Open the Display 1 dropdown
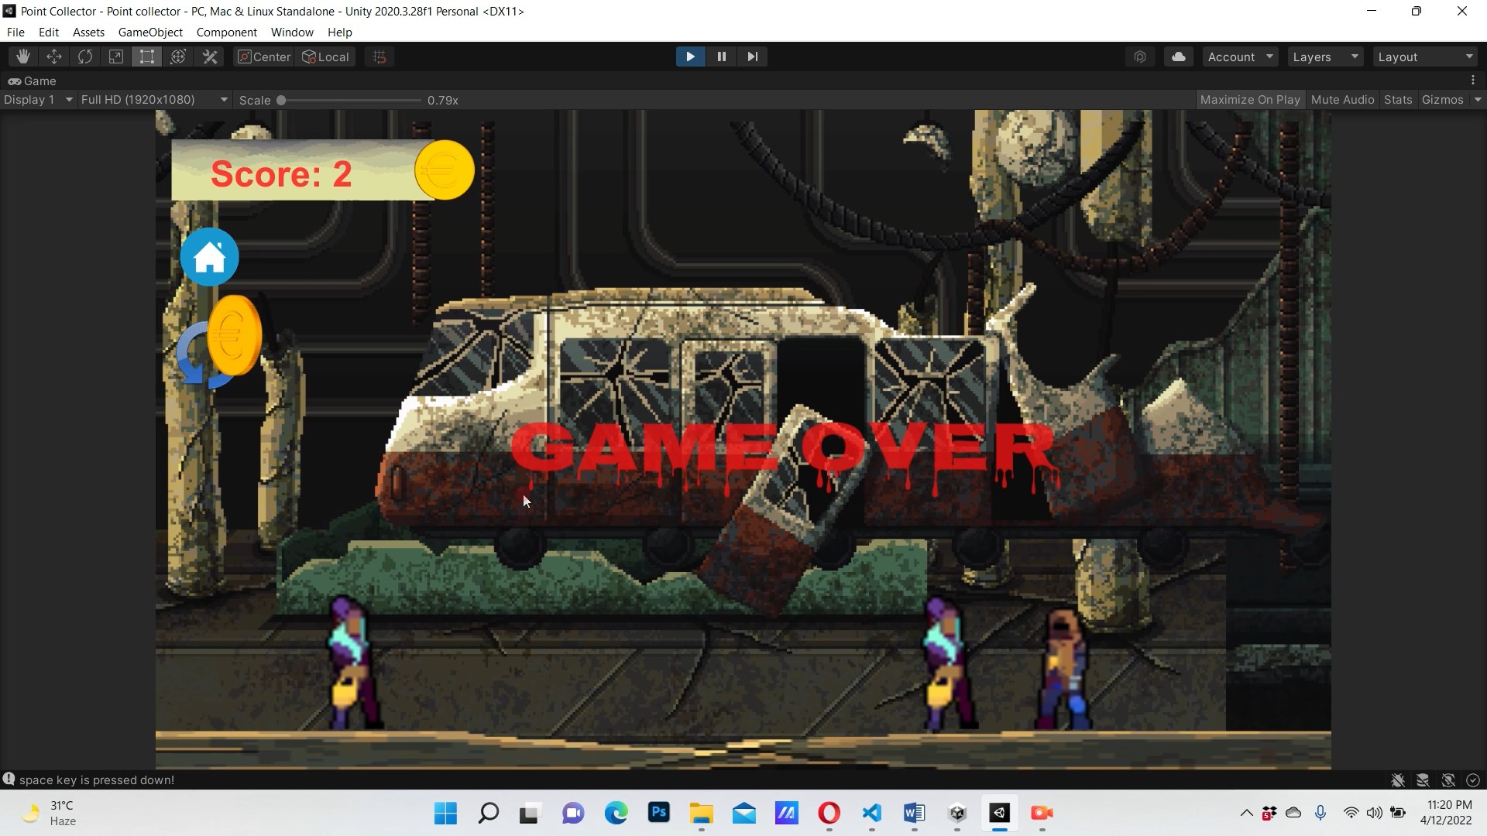 coord(38,100)
